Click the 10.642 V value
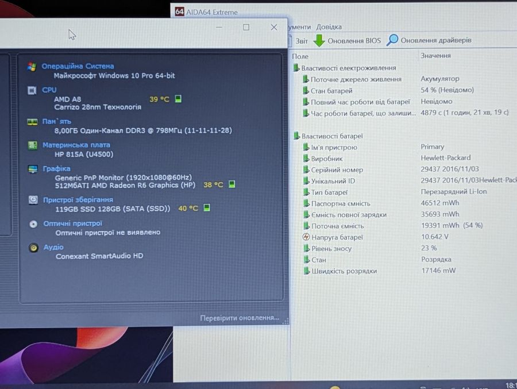 tap(435, 237)
